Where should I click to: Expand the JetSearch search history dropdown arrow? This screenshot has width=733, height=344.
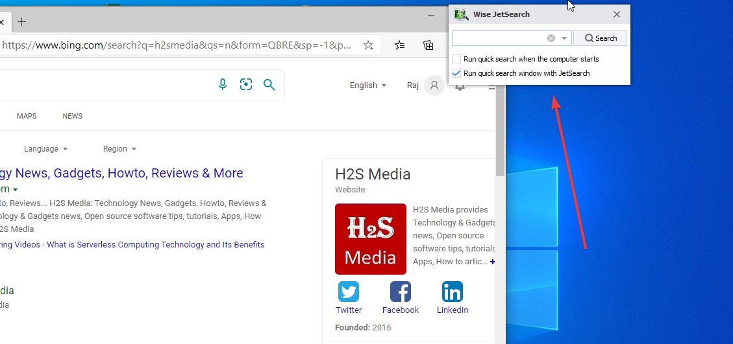coord(564,38)
